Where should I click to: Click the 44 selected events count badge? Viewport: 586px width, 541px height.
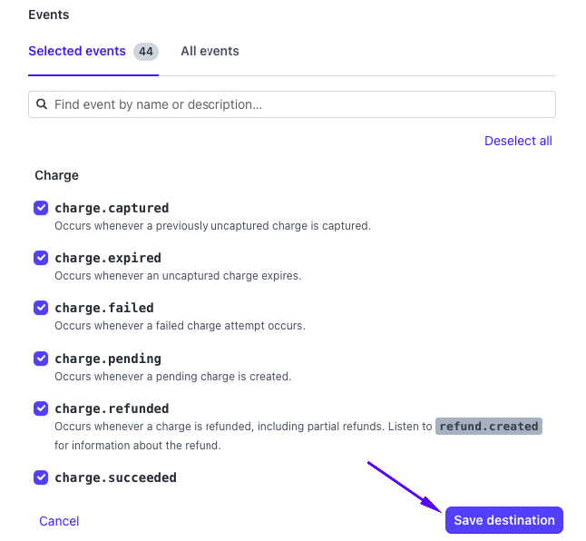pyautogui.click(x=145, y=52)
